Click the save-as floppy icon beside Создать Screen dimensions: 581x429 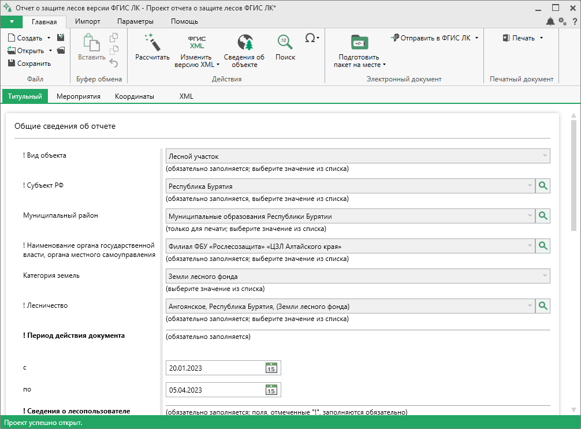(x=61, y=38)
